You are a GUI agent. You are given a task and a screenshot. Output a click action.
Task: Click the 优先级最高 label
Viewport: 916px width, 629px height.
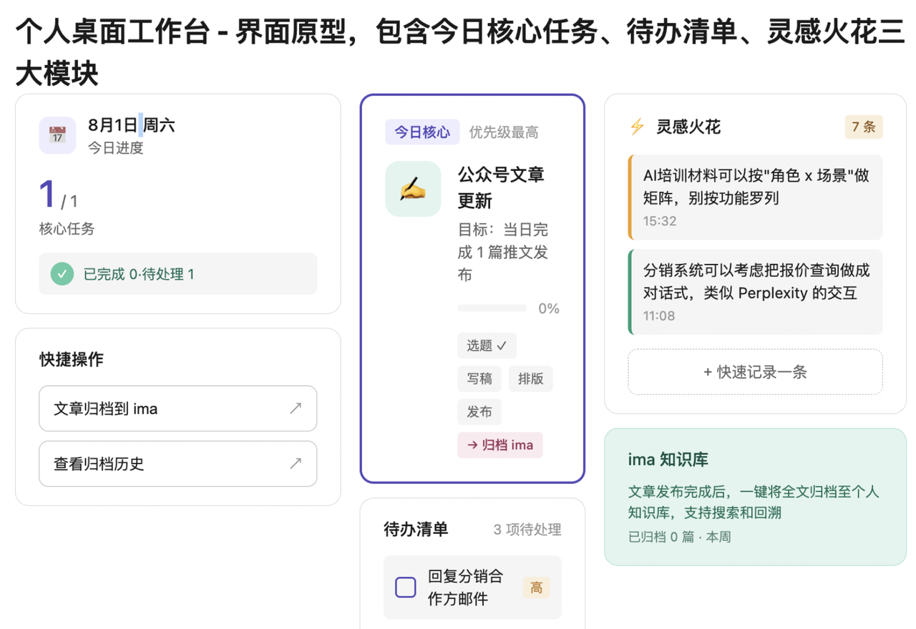pyautogui.click(x=504, y=132)
